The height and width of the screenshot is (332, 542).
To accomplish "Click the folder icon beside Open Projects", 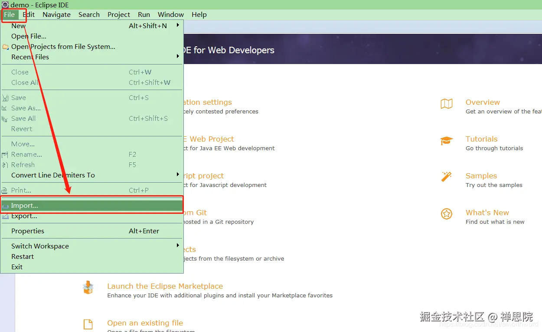I will click(x=5, y=46).
